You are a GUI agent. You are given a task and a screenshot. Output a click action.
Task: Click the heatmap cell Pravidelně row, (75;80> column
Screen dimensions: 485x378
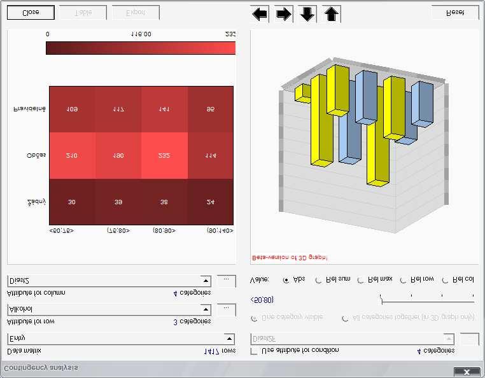coord(118,109)
